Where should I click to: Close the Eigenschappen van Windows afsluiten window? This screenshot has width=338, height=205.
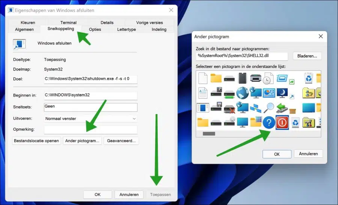171,10
